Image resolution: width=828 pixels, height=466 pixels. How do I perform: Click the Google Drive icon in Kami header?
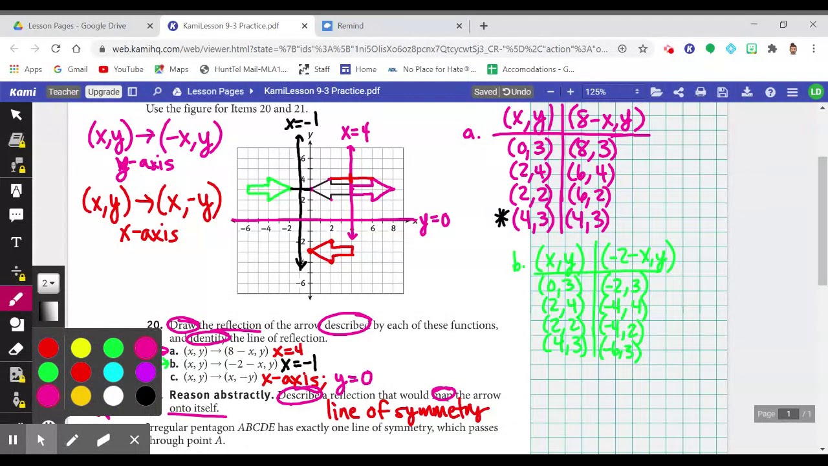(175, 92)
